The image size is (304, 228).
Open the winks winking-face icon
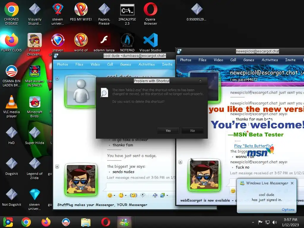pos(121,195)
